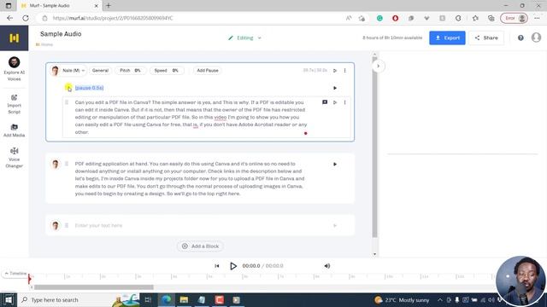Screen dimensions: 547x307
Task: Click the comment icon on the Canva PDF paragraph
Action: [x=325, y=102]
